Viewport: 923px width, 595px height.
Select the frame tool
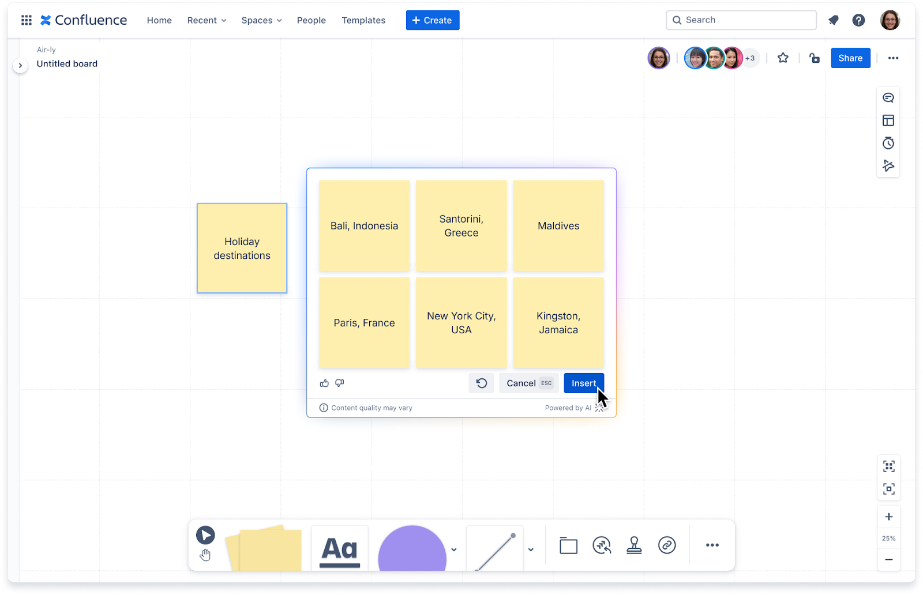(x=568, y=545)
